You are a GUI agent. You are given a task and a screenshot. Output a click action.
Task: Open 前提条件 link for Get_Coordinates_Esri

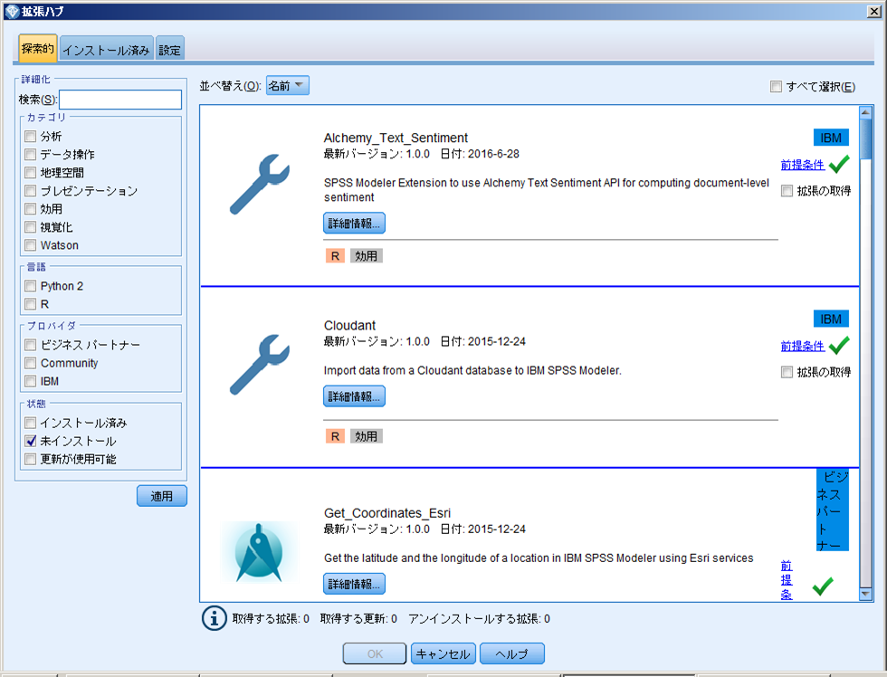click(787, 580)
